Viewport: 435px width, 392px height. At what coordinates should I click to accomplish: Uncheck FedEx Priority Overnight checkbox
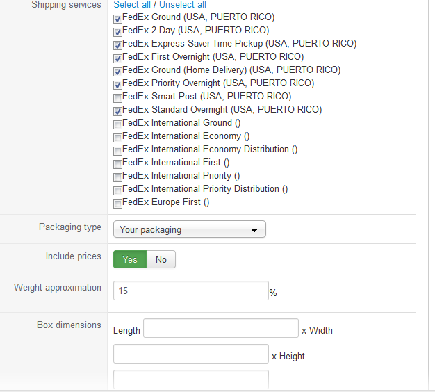(117, 84)
